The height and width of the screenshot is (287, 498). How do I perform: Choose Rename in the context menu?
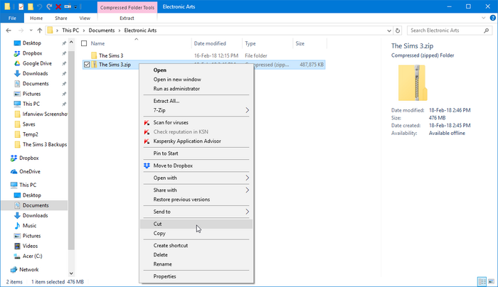click(x=196, y=264)
